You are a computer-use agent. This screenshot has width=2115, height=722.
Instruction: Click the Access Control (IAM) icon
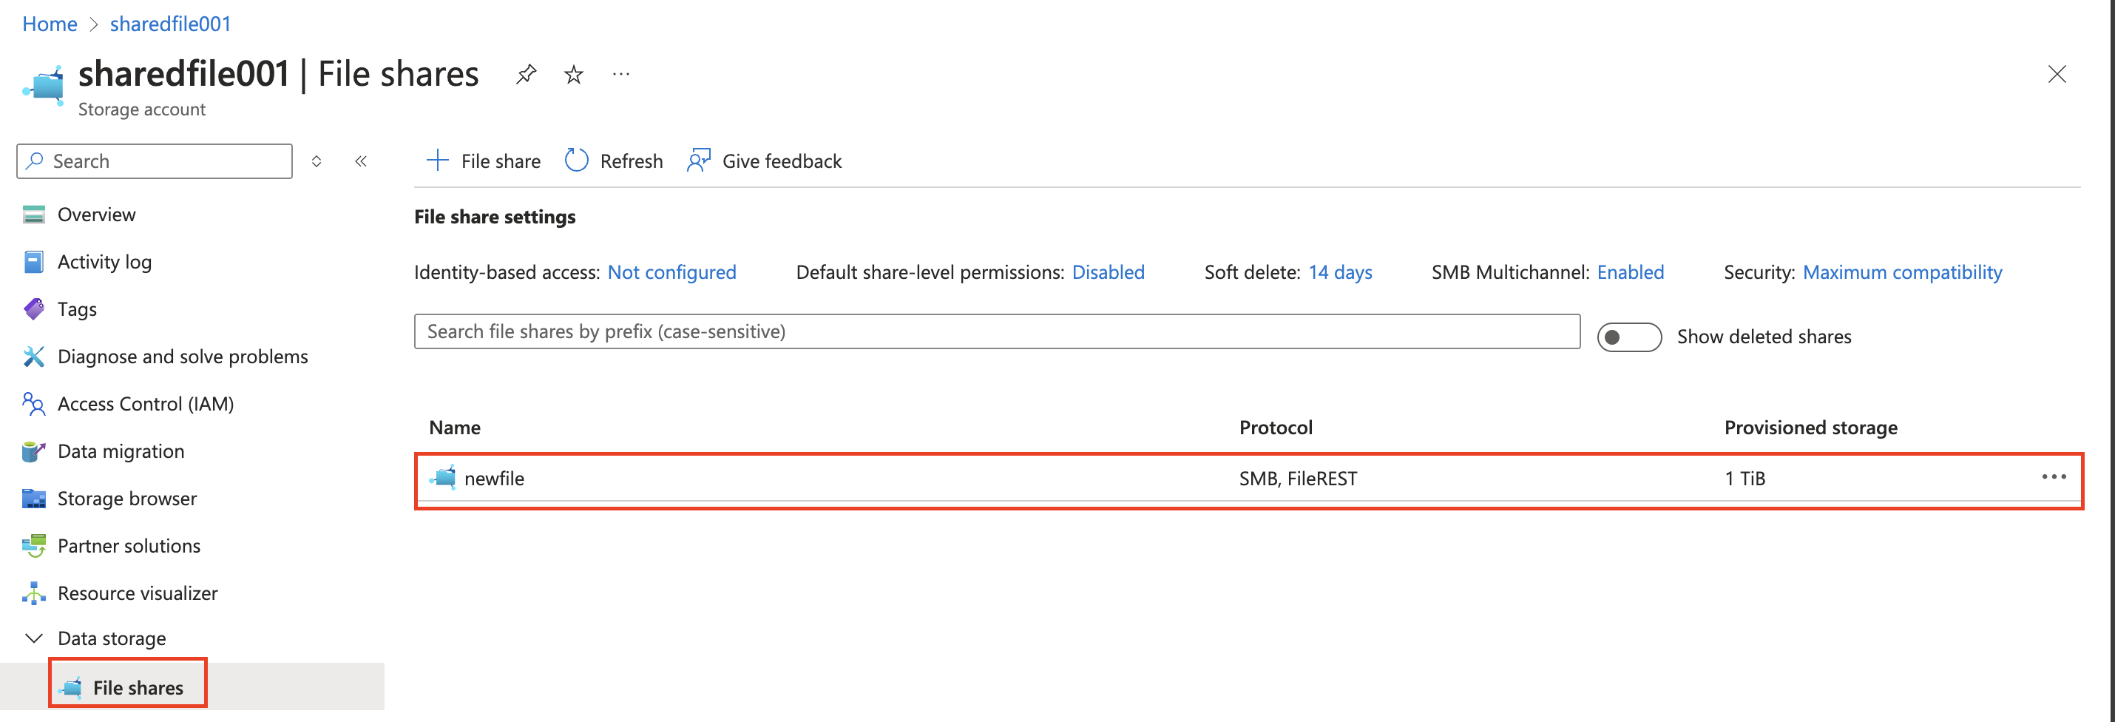pyautogui.click(x=34, y=403)
